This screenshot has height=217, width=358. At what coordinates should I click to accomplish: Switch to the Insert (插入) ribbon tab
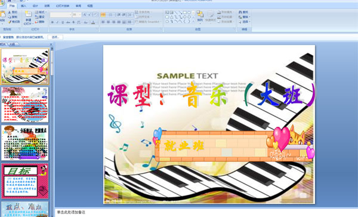(23, 6)
